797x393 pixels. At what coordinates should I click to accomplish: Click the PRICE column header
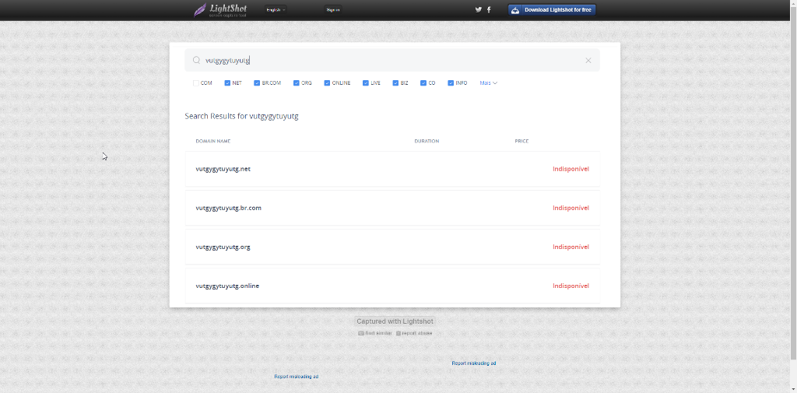tap(521, 141)
